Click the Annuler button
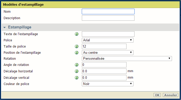This screenshot has height=100, width=181. click(x=171, y=95)
